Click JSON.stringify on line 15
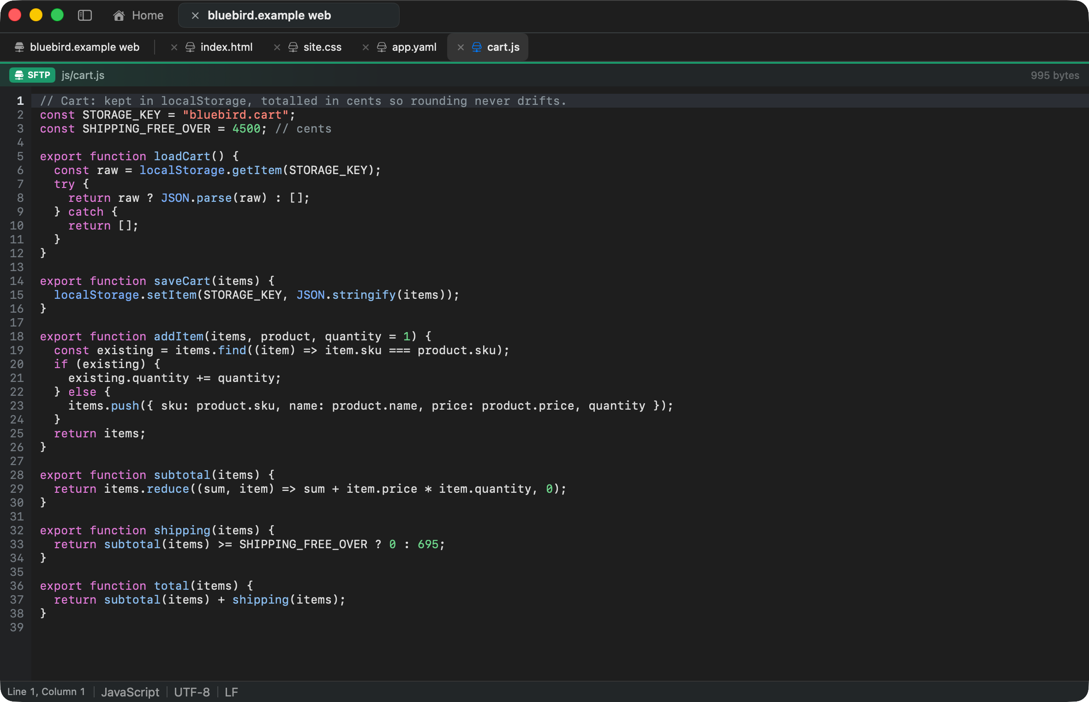The image size is (1089, 702). point(346,295)
